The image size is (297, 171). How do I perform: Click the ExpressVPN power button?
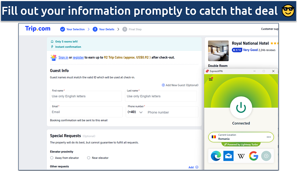coord(241,107)
